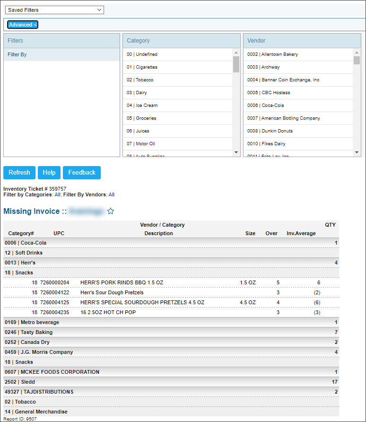
Task: Select vendor 0003 | Archway
Action: point(298,67)
